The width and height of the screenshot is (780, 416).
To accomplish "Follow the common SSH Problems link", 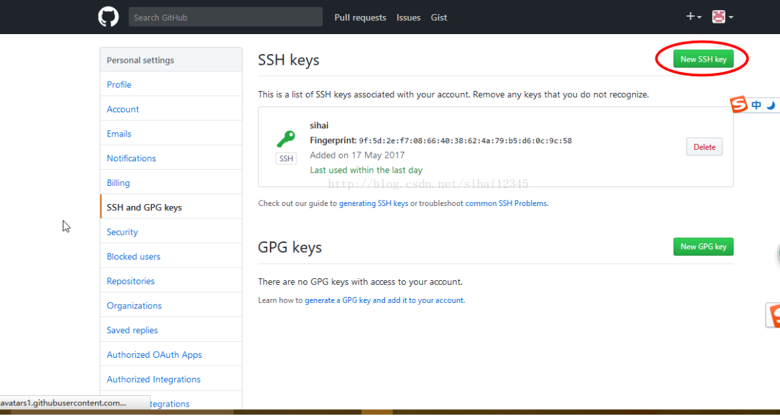I will click(x=506, y=203).
